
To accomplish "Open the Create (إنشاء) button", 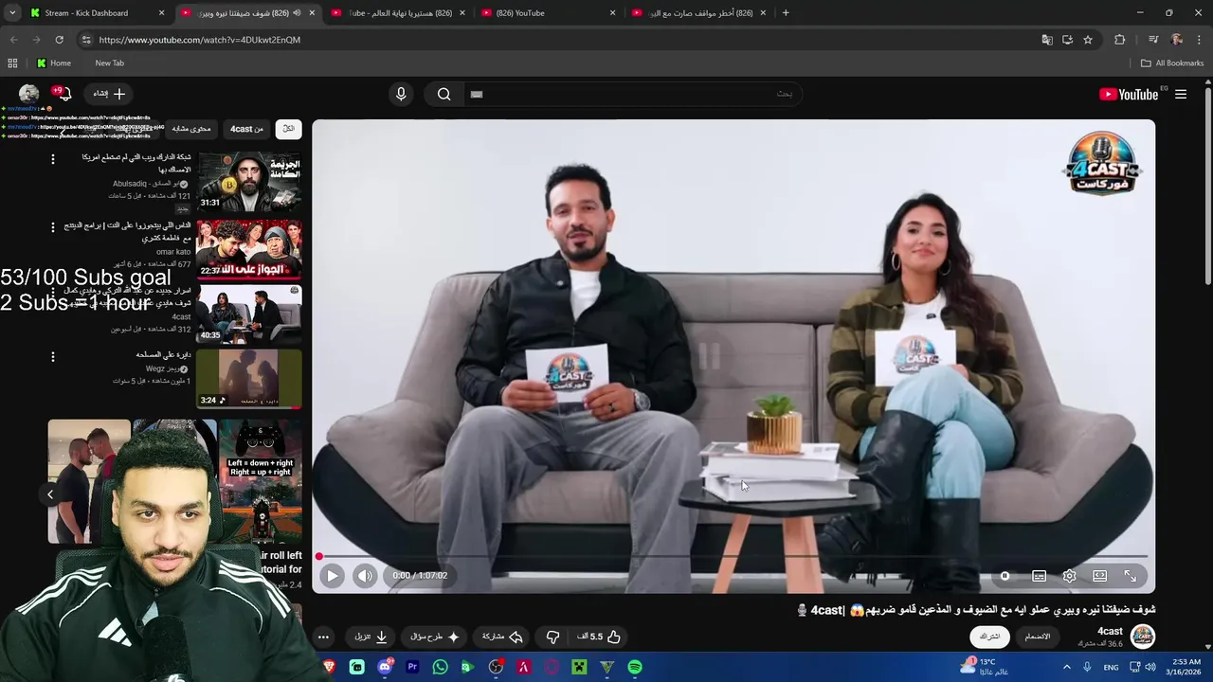I will [x=109, y=94].
